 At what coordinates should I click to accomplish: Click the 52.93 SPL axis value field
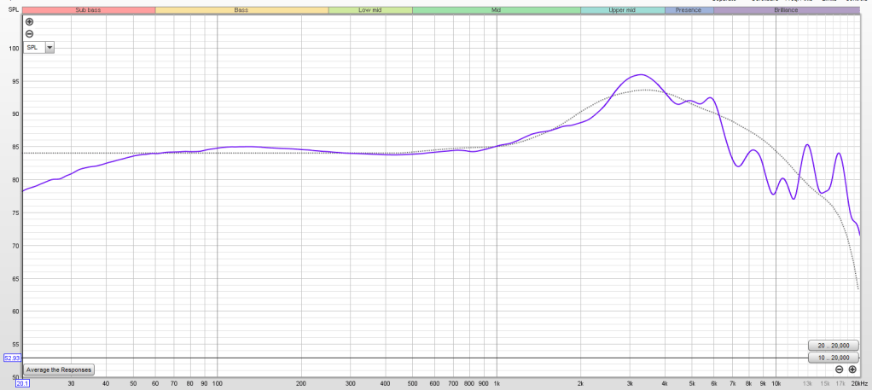coord(14,358)
